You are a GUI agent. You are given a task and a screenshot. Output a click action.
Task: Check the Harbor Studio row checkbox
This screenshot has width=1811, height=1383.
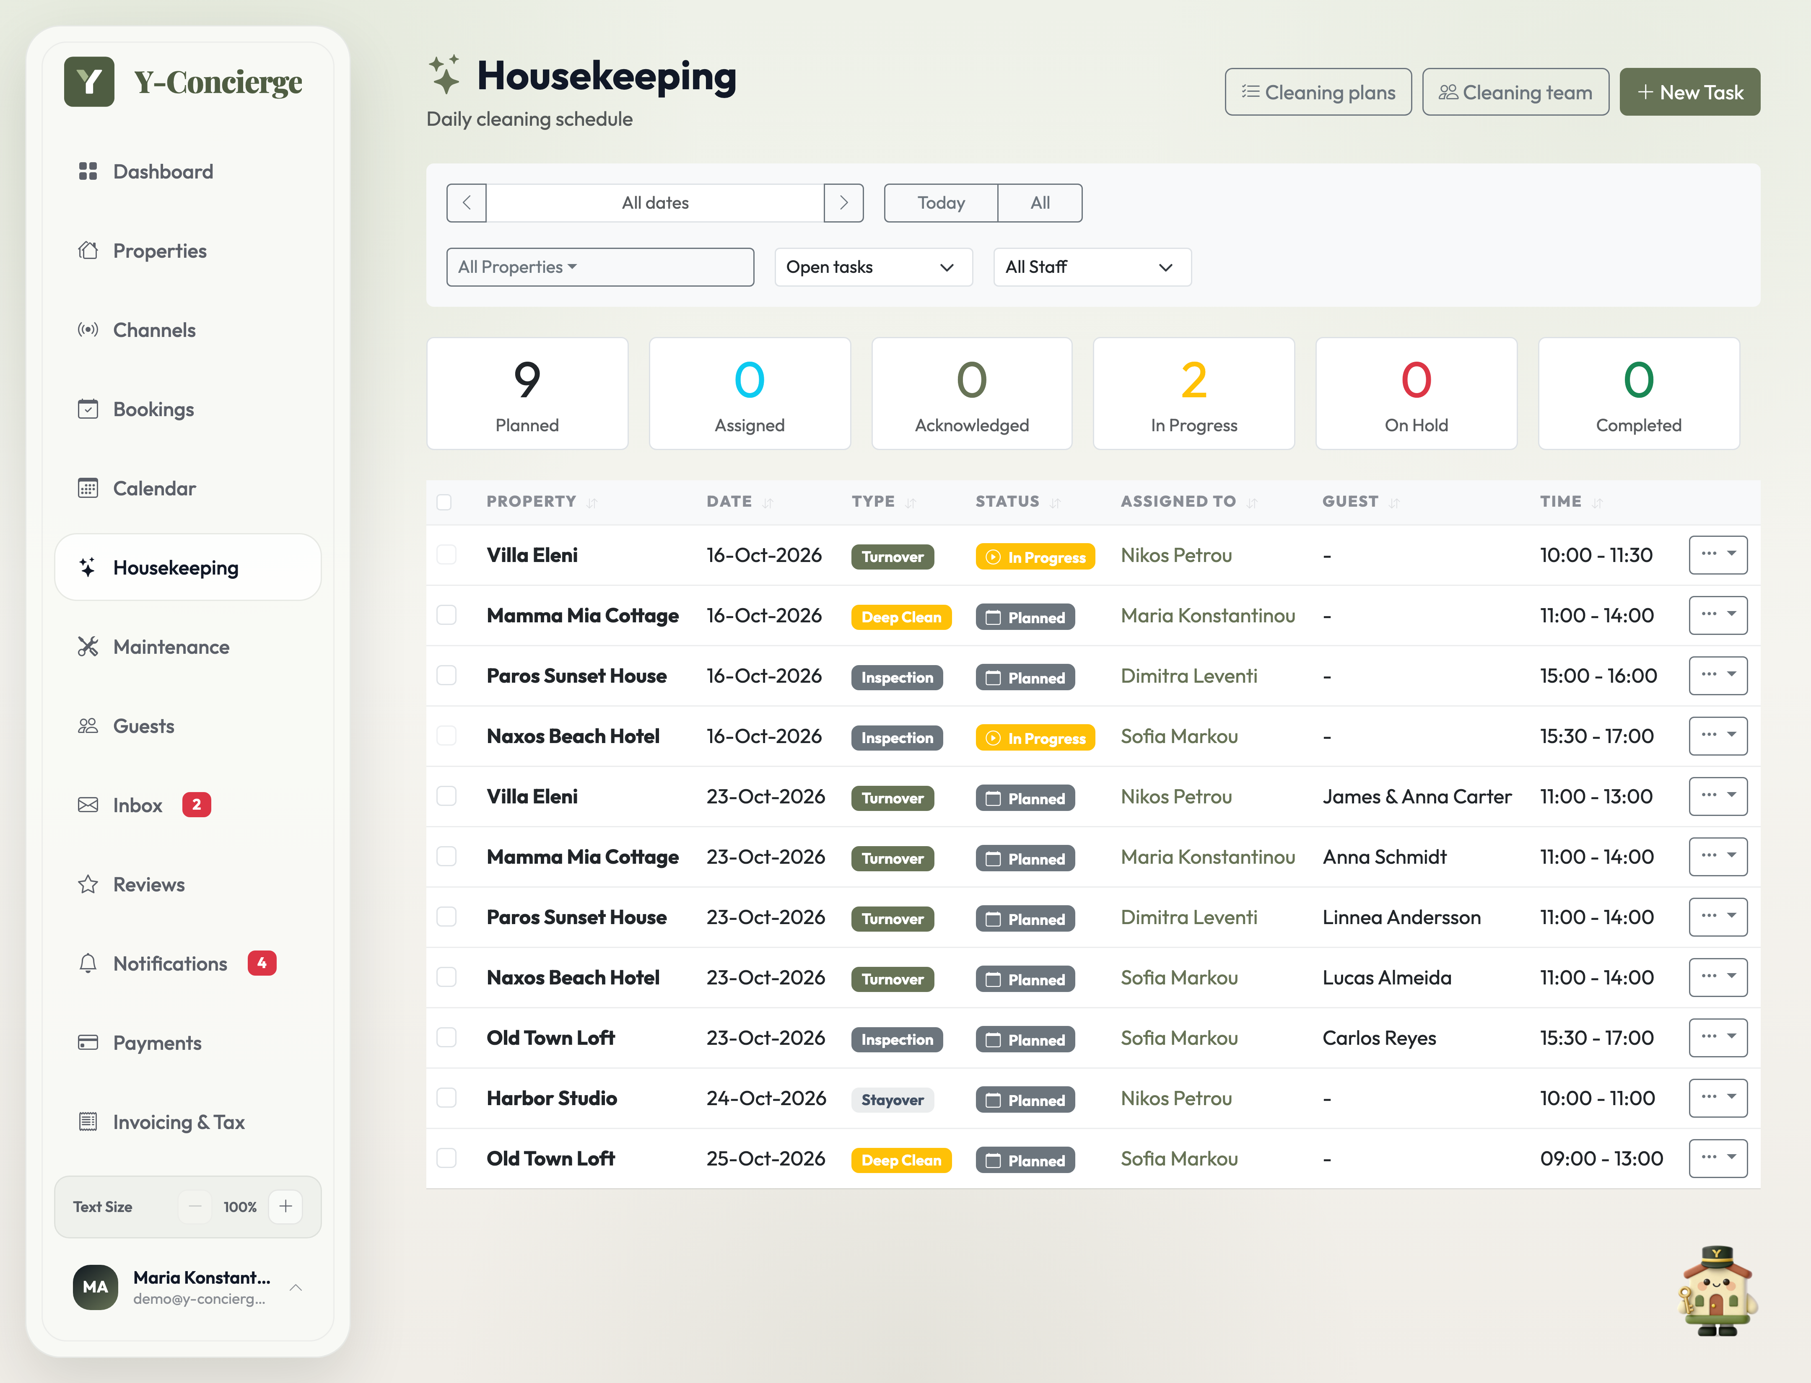pos(446,1097)
